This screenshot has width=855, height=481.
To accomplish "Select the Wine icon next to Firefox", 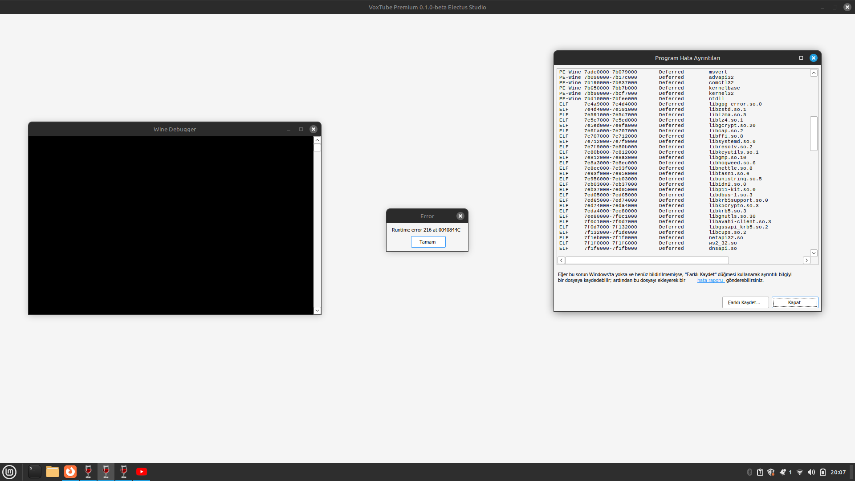I will tap(88, 472).
